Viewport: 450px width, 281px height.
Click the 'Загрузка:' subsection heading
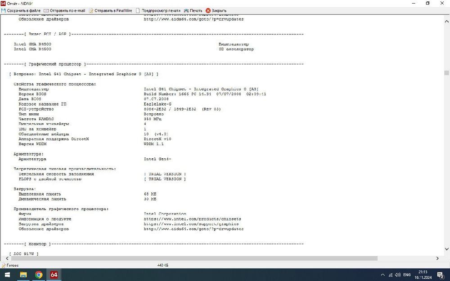(x=25, y=189)
